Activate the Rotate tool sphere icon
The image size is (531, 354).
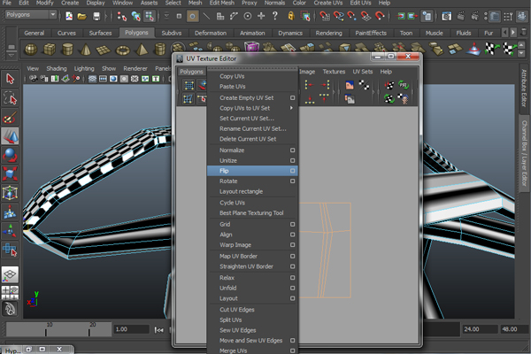pyautogui.click(x=10, y=155)
